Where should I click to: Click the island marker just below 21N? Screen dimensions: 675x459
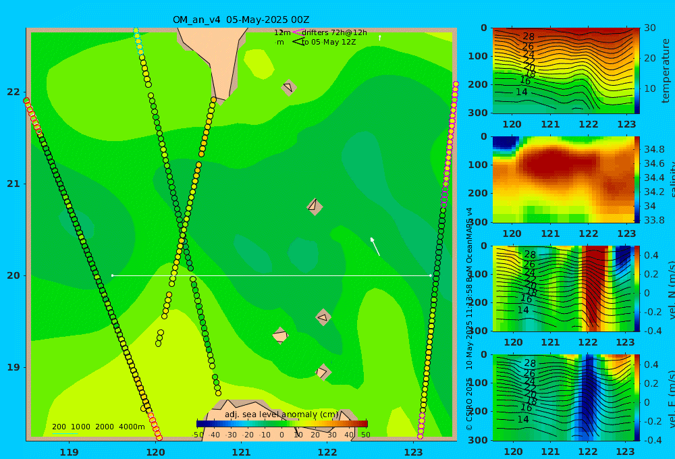pos(315,207)
